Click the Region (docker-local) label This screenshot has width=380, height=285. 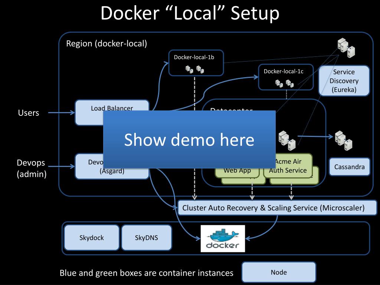(107, 44)
